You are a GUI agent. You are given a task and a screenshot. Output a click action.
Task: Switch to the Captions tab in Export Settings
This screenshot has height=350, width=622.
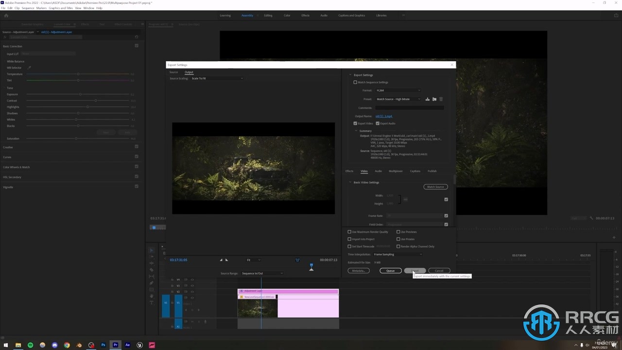click(415, 171)
